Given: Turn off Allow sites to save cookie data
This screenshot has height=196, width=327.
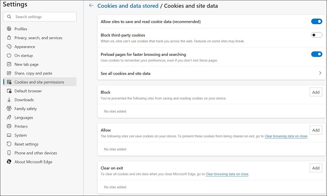Looking at the screenshot, I should click(317, 21).
